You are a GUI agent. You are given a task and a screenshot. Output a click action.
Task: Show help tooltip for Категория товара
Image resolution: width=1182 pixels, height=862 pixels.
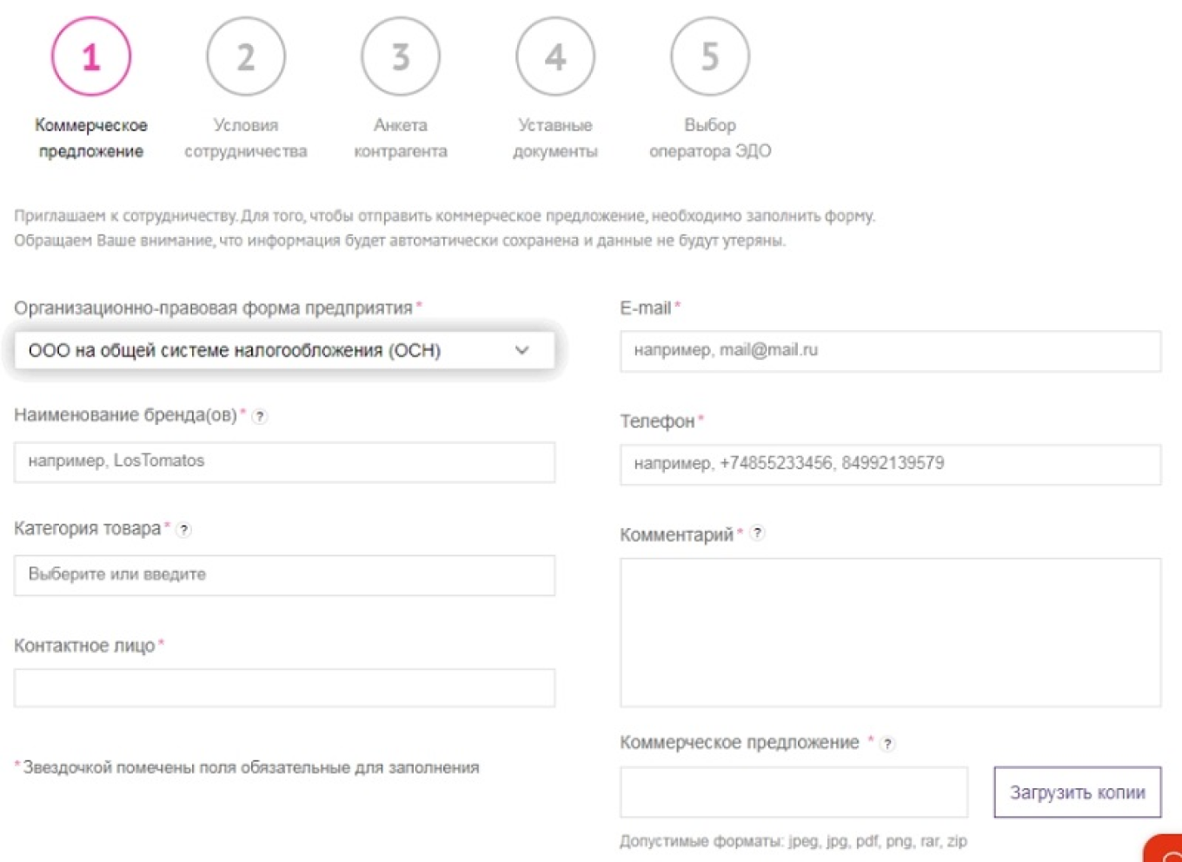coord(183,530)
